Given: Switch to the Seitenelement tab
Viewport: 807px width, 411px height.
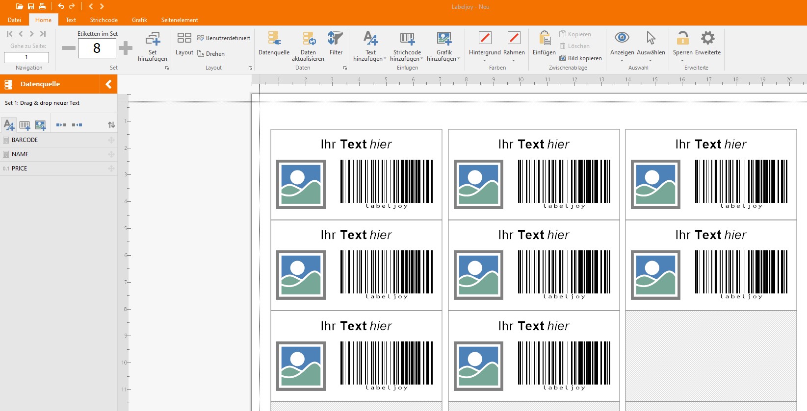Looking at the screenshot, I should coord(180,20).
